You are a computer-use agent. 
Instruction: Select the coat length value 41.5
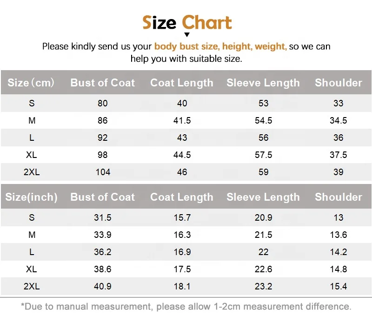click(x=182, y=120)
